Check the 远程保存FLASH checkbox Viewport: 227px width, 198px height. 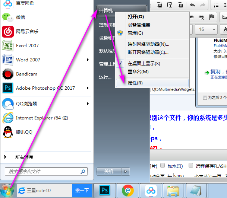tap(191, 165)
